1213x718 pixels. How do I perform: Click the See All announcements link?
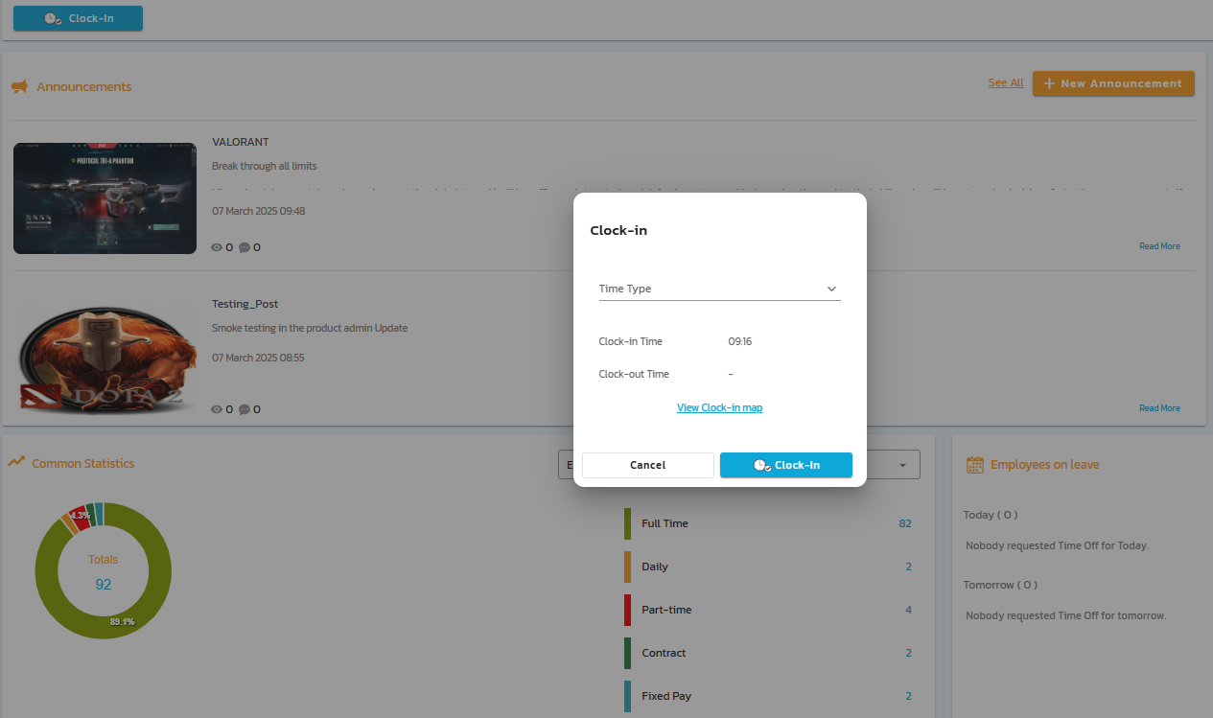point(1005,83)
